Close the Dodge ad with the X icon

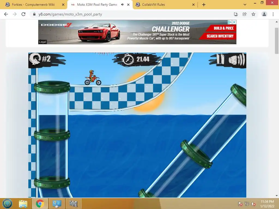coord(234,22)
